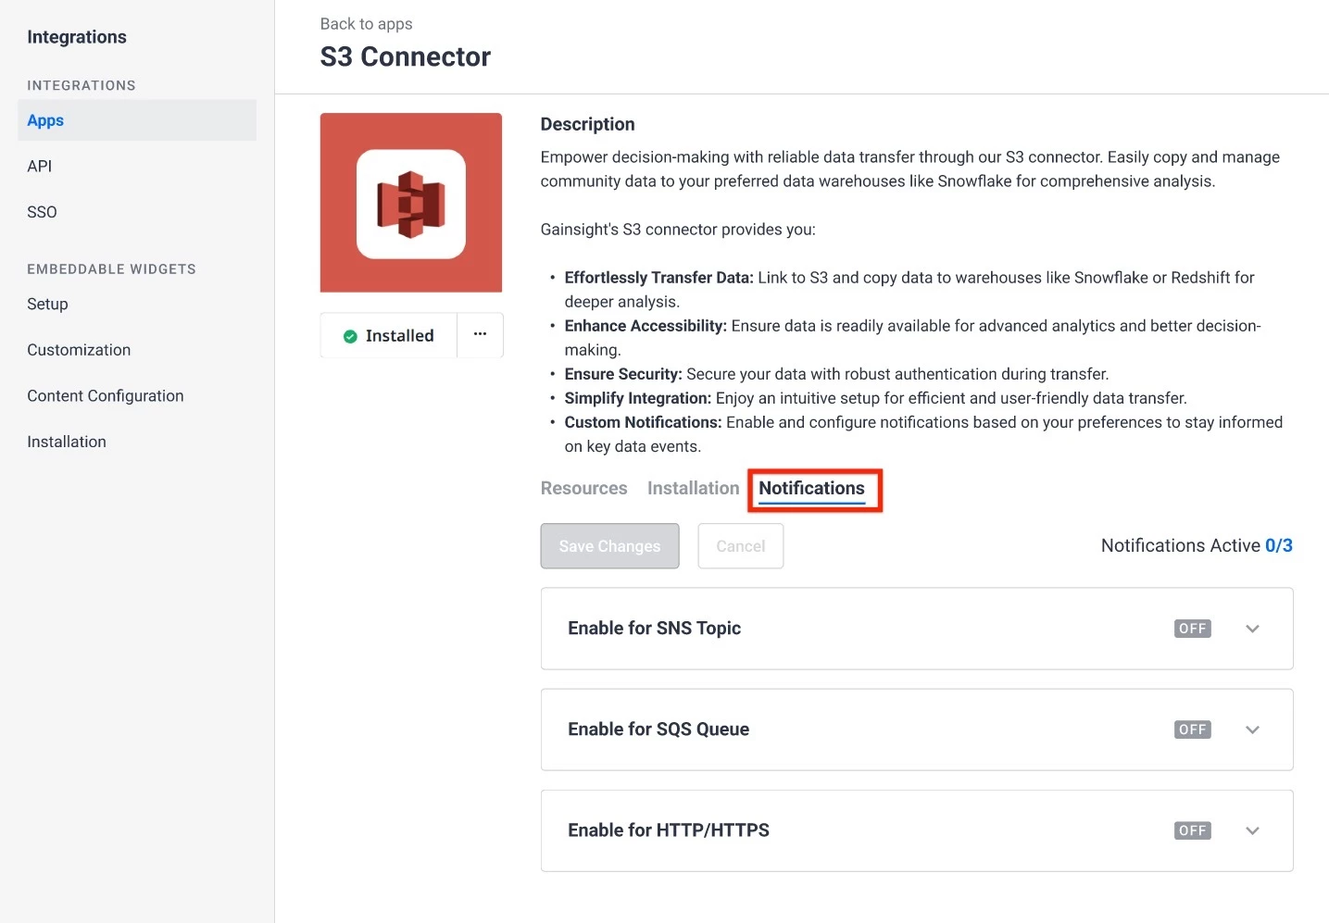Click the Custom Notifications bullet text
Screen dimensions: 1329x923
coord(923,434)
